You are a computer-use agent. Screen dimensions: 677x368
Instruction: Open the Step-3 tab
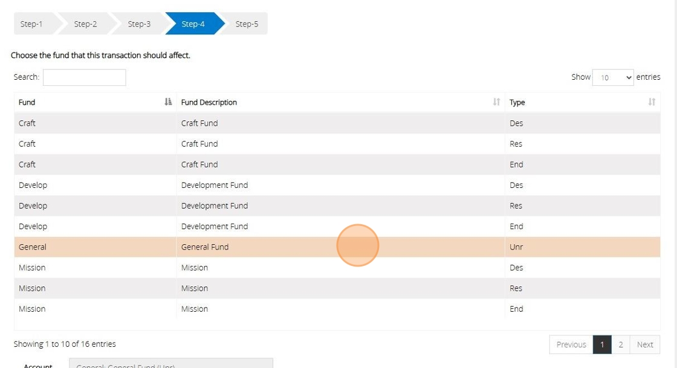click(139, 24)
